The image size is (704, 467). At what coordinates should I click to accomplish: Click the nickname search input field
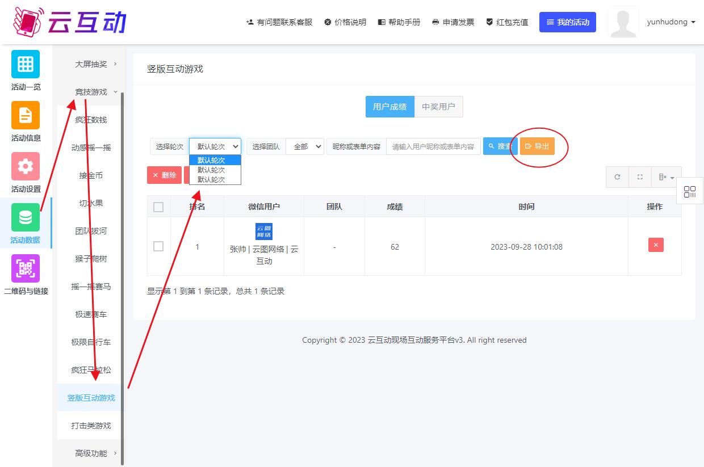(x=433, y=146)
